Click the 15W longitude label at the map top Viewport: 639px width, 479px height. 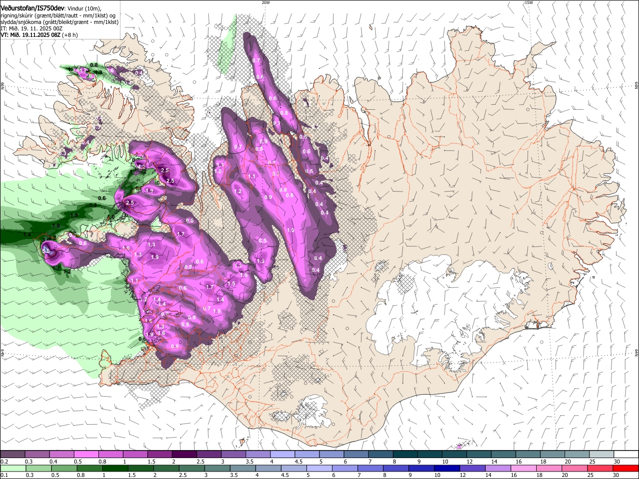[529, 2]
